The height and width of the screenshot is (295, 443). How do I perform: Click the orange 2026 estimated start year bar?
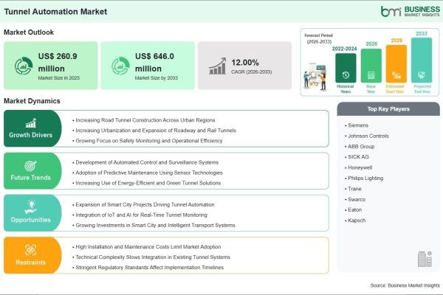pyautogui.click(x=396, y=64)
